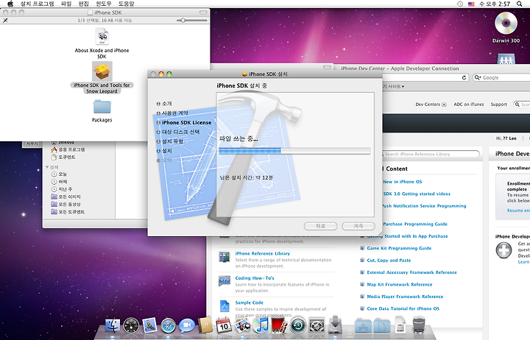Focus Search iPhone Reference Library field
This screenshot has width=530, height=340.
coord(431,154)
